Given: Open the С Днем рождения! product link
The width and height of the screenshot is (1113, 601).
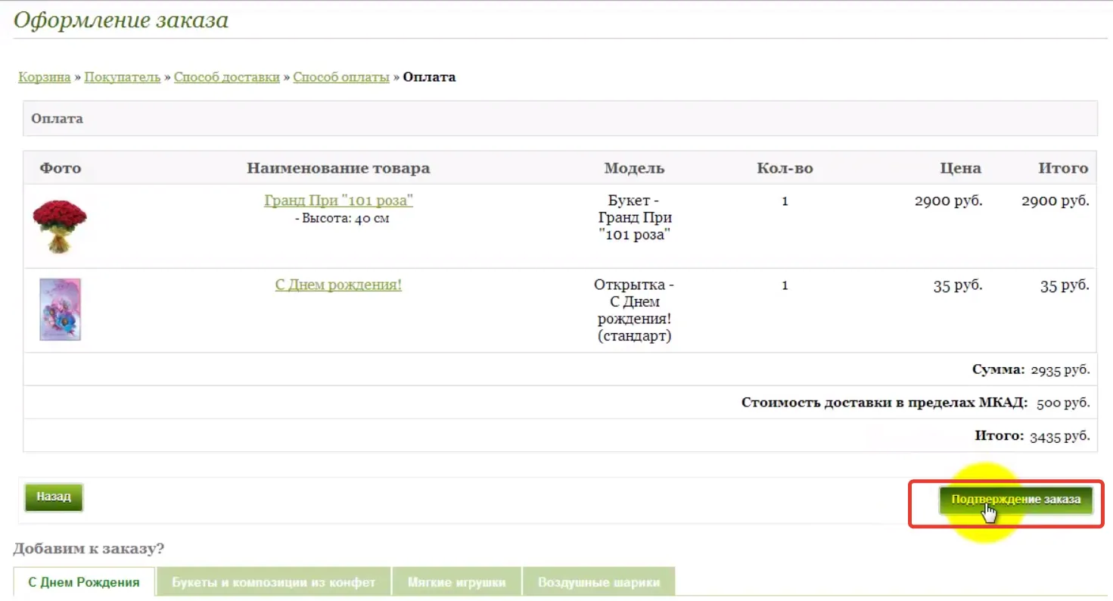Looking at the screenshot, I should pos(338,285).
